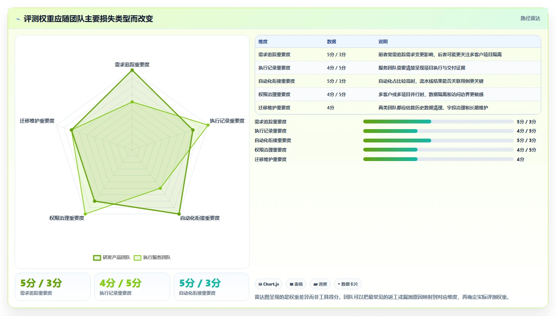Click the radar data point at the 自动化衔接重要度 vertex
556x316 pixels.
click(x=179, y=214)
